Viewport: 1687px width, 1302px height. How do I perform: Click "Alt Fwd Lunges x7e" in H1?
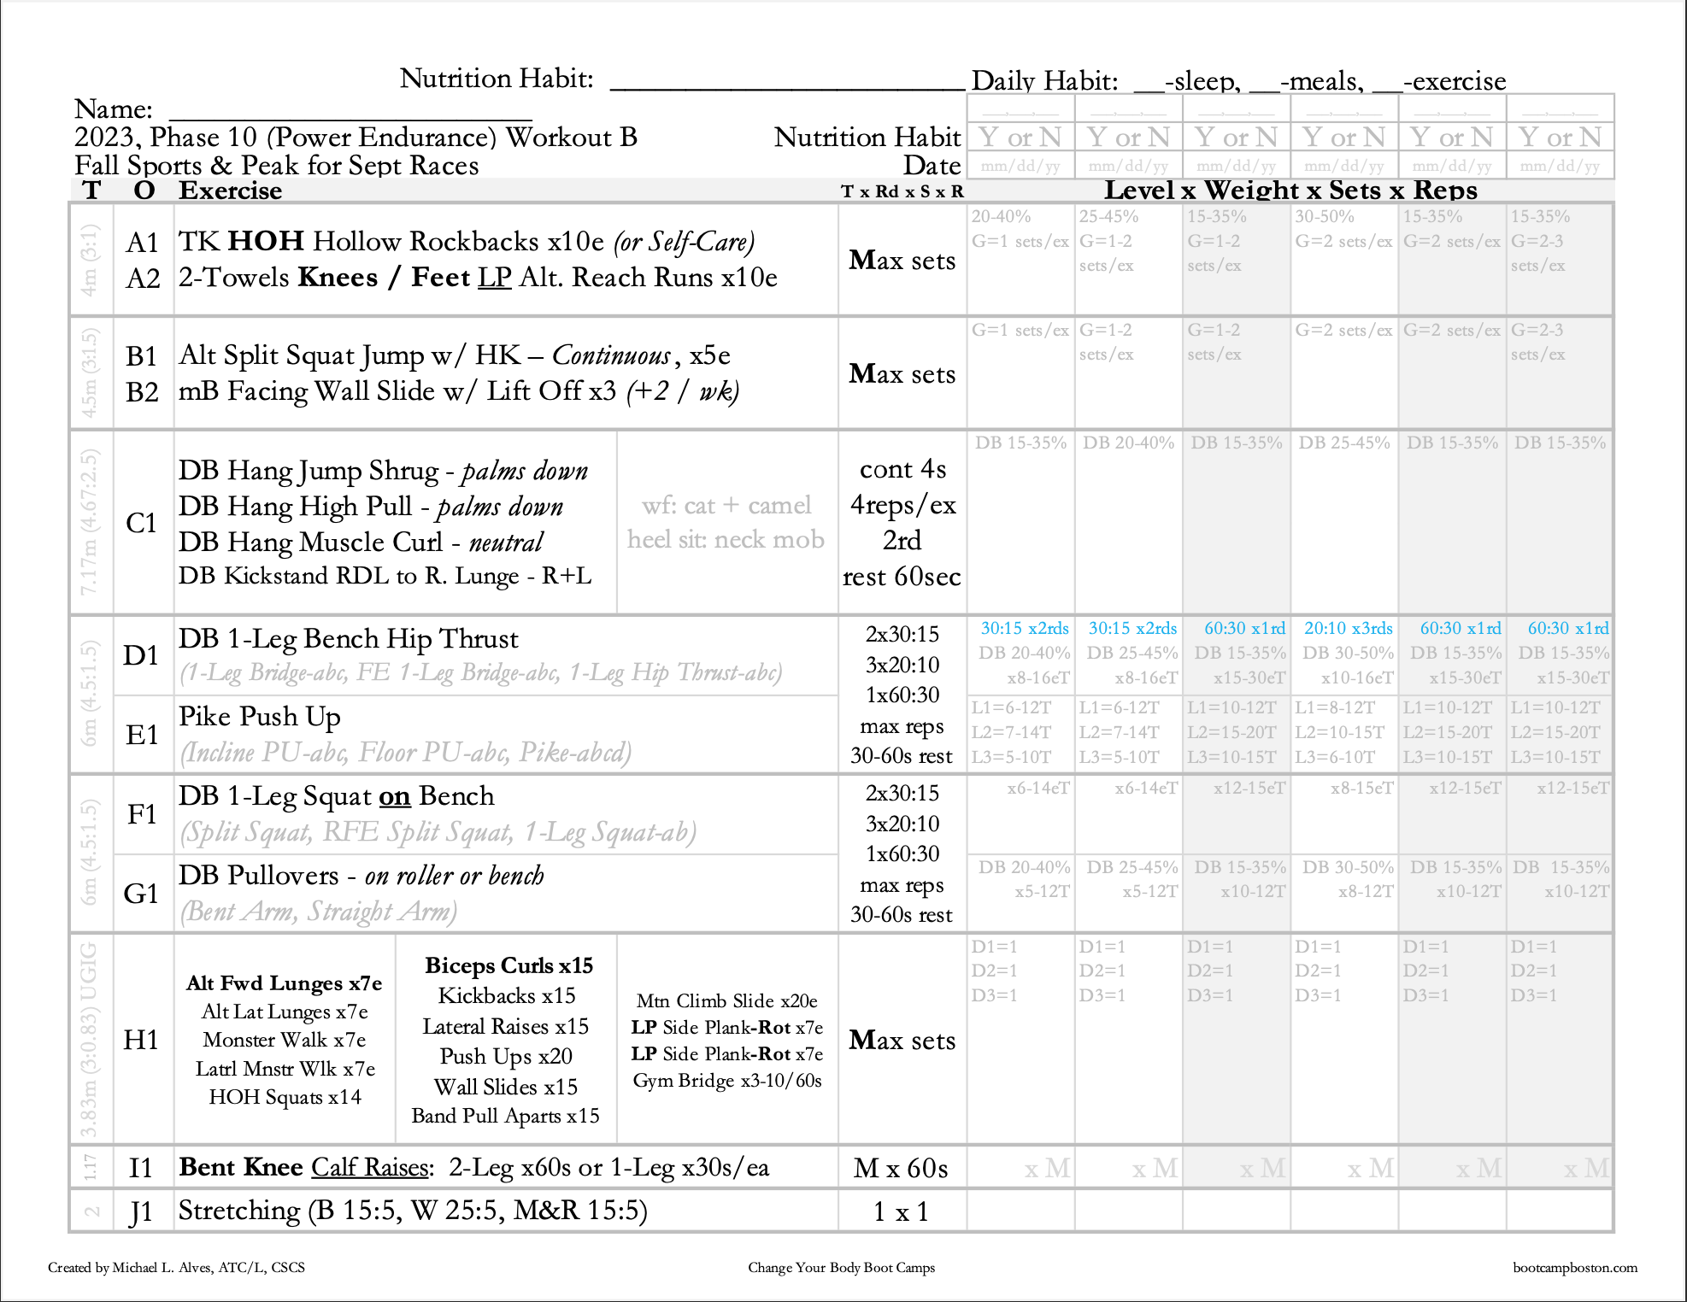[285, 983]
